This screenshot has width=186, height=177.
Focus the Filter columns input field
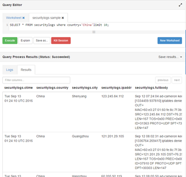pos(36,80)
